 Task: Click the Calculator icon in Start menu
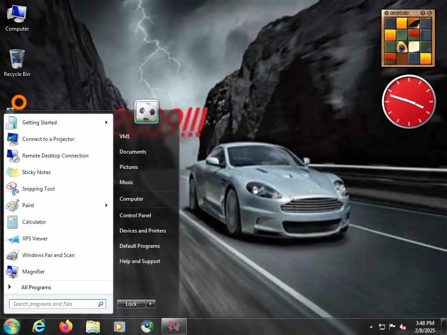pyautogui.click(x=13, y=222)
